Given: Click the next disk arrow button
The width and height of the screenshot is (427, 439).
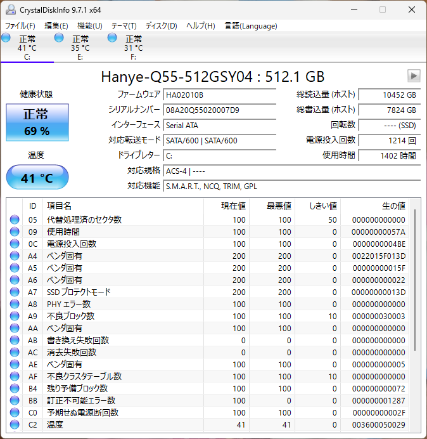Looking at the screenshot, I should click(414, 76).
